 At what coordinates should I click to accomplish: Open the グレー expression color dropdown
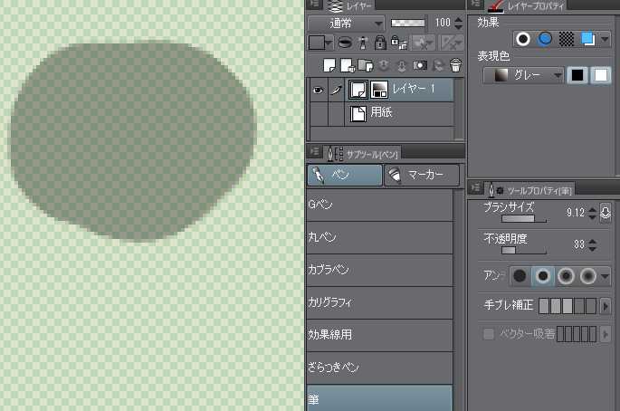tap(523, 76)
